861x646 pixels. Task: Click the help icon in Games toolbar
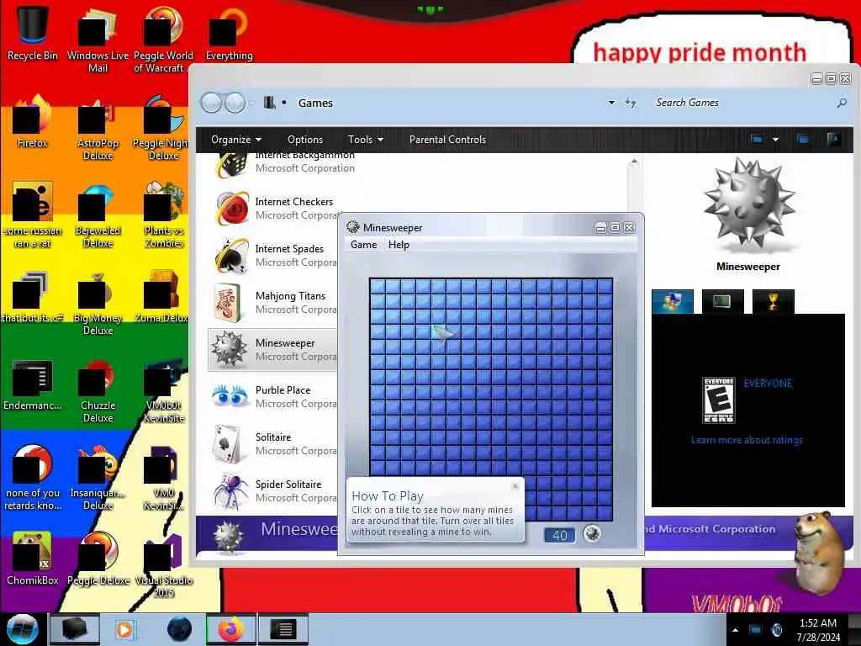(833, 140)
